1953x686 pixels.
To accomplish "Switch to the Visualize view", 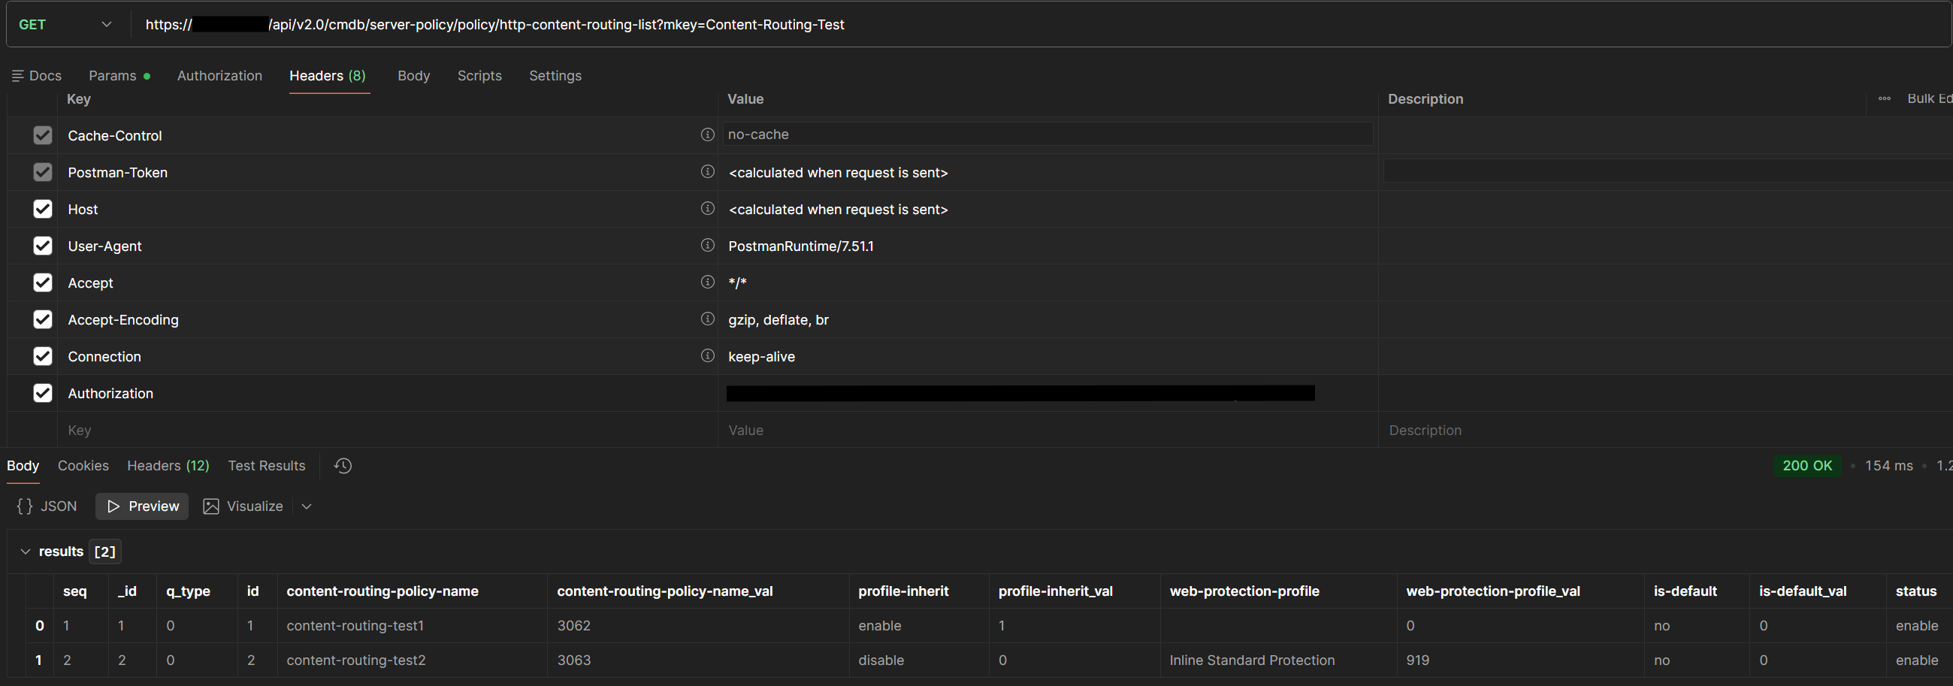I will pos(243,506).
